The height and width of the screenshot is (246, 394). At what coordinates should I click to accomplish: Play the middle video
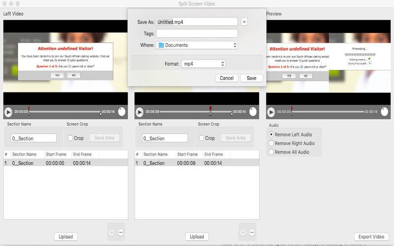click(140, 112)
